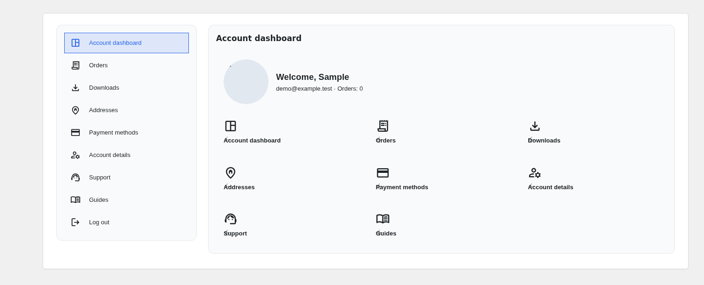The image size is (704, 285).
Task: Open Guides from the sidebar menu
Action: (127, 200)
